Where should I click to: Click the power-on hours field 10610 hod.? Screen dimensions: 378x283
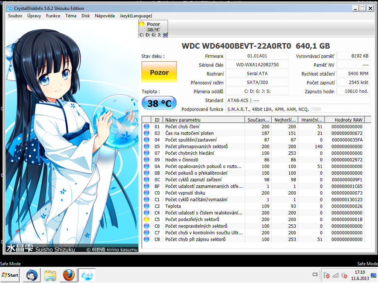point(353,91)
